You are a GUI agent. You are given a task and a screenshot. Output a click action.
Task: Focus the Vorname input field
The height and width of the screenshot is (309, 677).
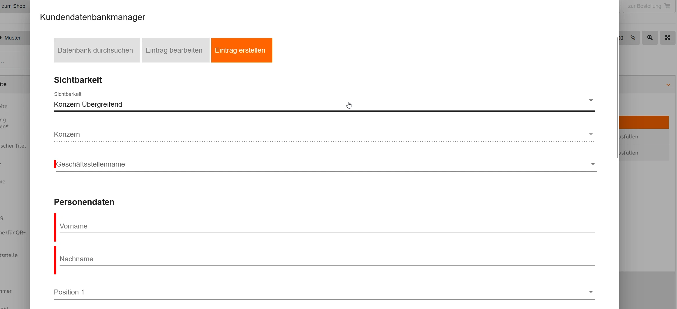[327, 226]
